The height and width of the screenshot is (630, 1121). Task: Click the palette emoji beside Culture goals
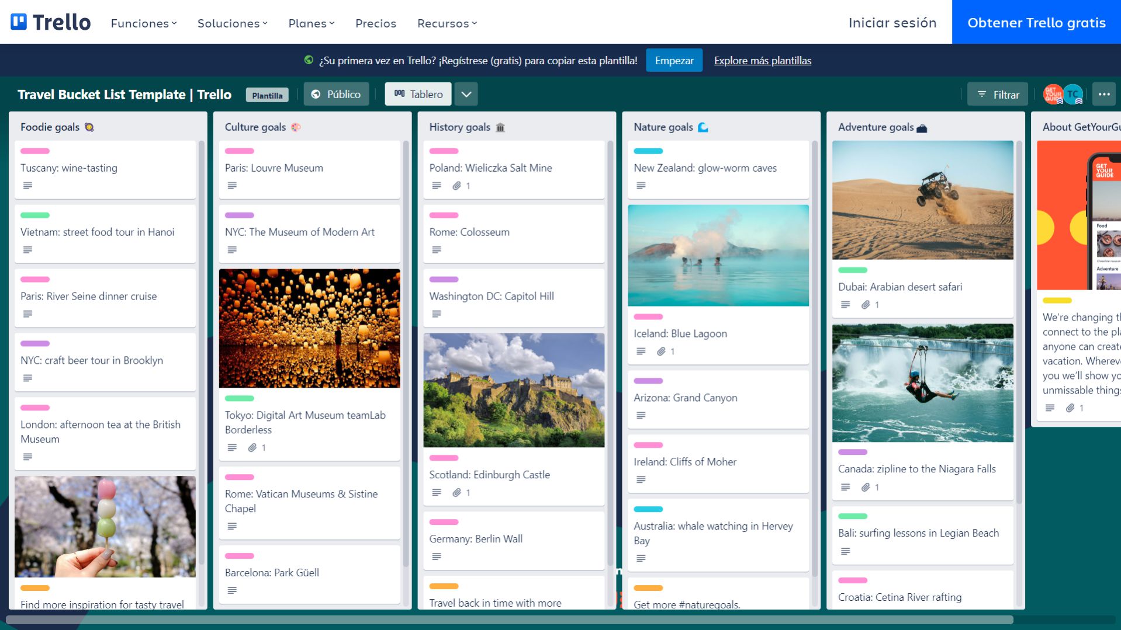click(296, 127)
